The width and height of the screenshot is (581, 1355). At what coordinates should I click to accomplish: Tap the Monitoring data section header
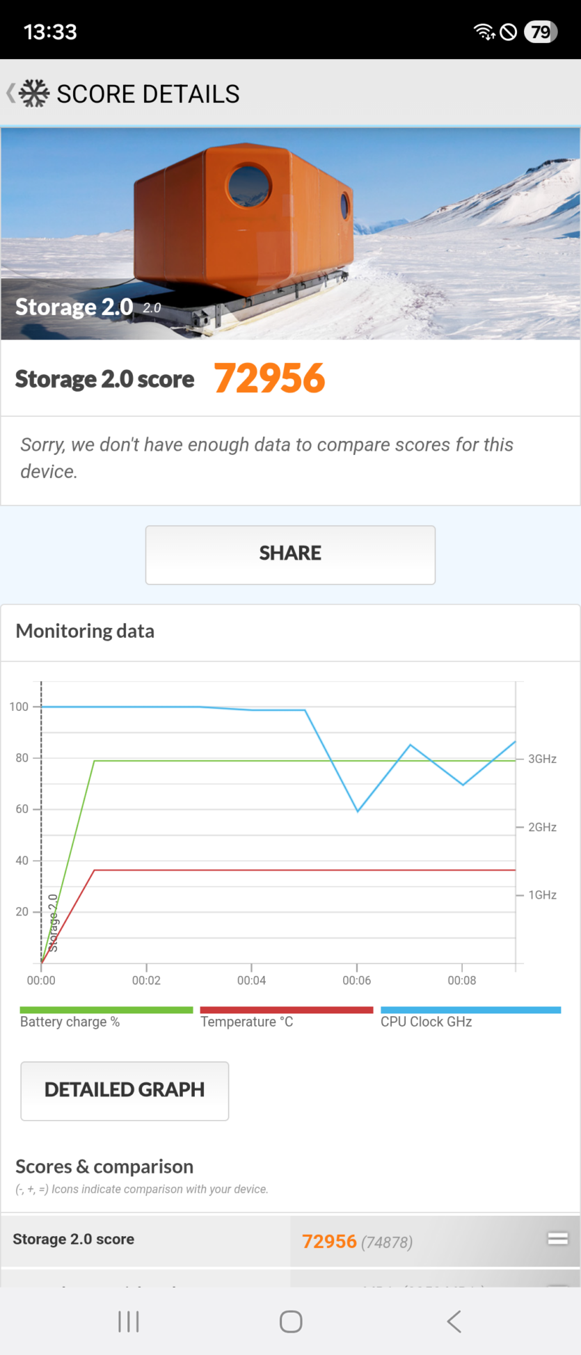click(x=85, y=632)
